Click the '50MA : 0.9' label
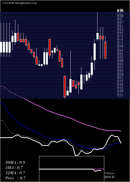Viewport: 130px width, 182px height. point(15,162)
